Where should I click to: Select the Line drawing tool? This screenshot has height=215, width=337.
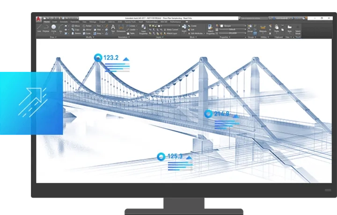pyautogui.click(x=39, y=28)
